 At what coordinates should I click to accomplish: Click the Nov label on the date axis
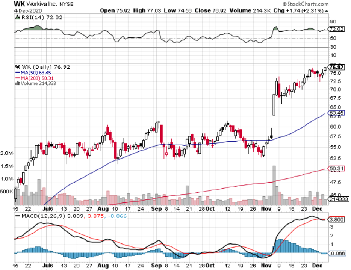[x=265, y=208]
